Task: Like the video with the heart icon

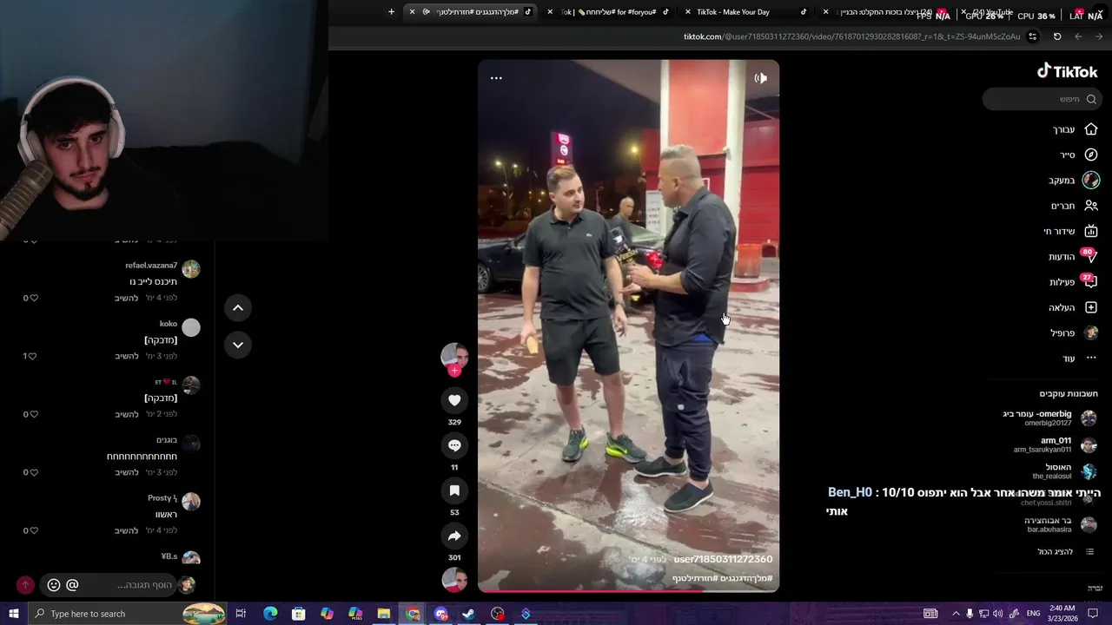Action: [x=454, y=400]
